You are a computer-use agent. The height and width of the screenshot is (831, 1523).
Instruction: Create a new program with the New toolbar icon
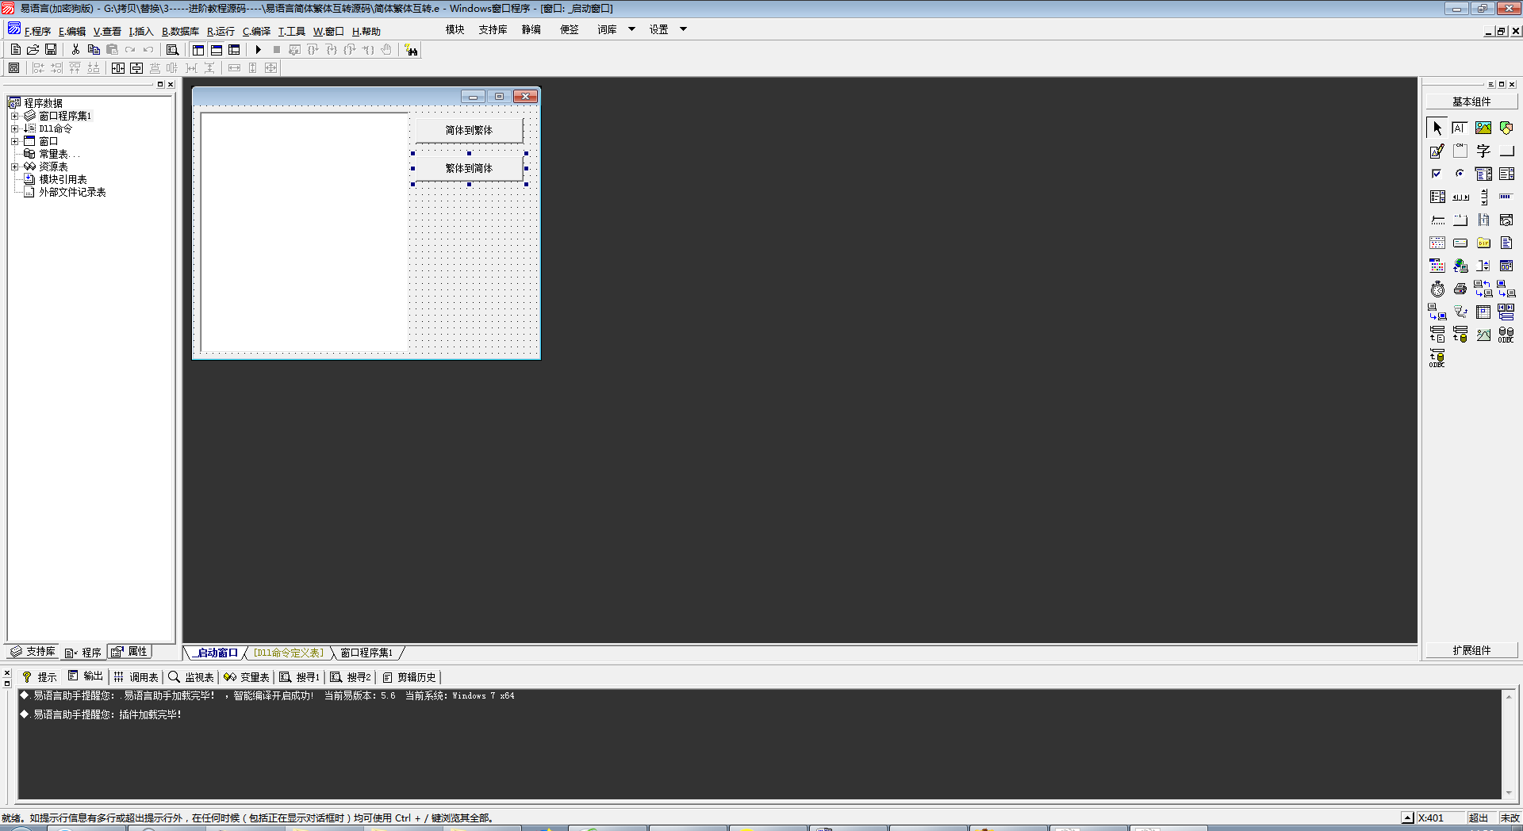(15, 49)
